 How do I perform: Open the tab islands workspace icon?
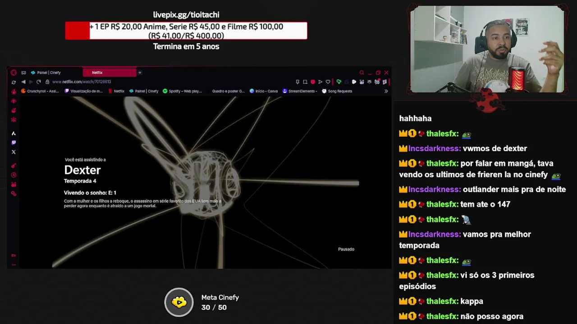tap(23, 72)
